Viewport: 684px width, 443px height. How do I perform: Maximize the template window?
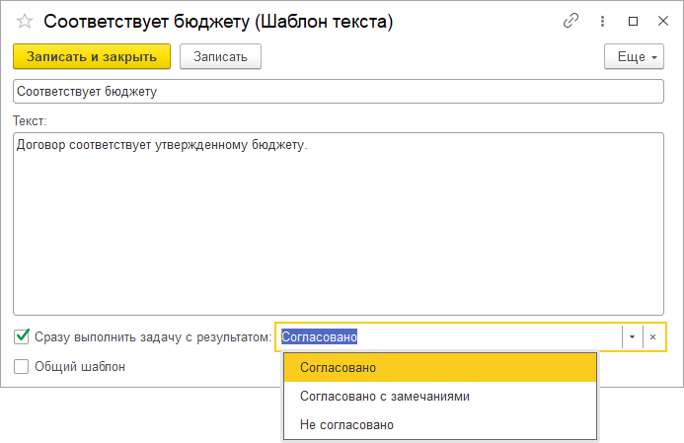(x=634, y=21)
